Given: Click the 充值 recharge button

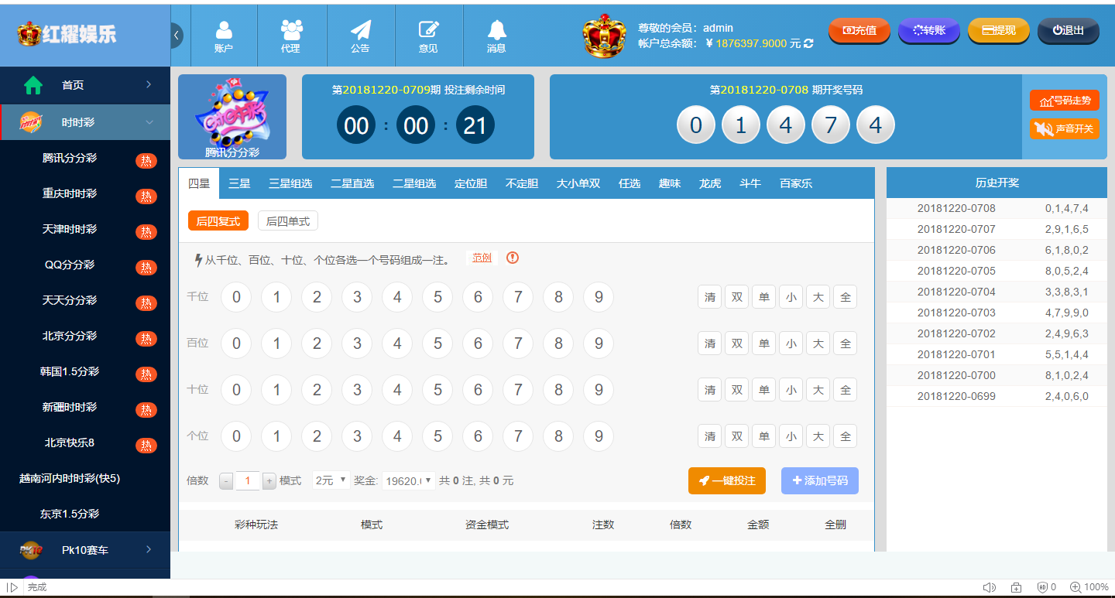Looking at the screenshot, I should tap(859, 30).
